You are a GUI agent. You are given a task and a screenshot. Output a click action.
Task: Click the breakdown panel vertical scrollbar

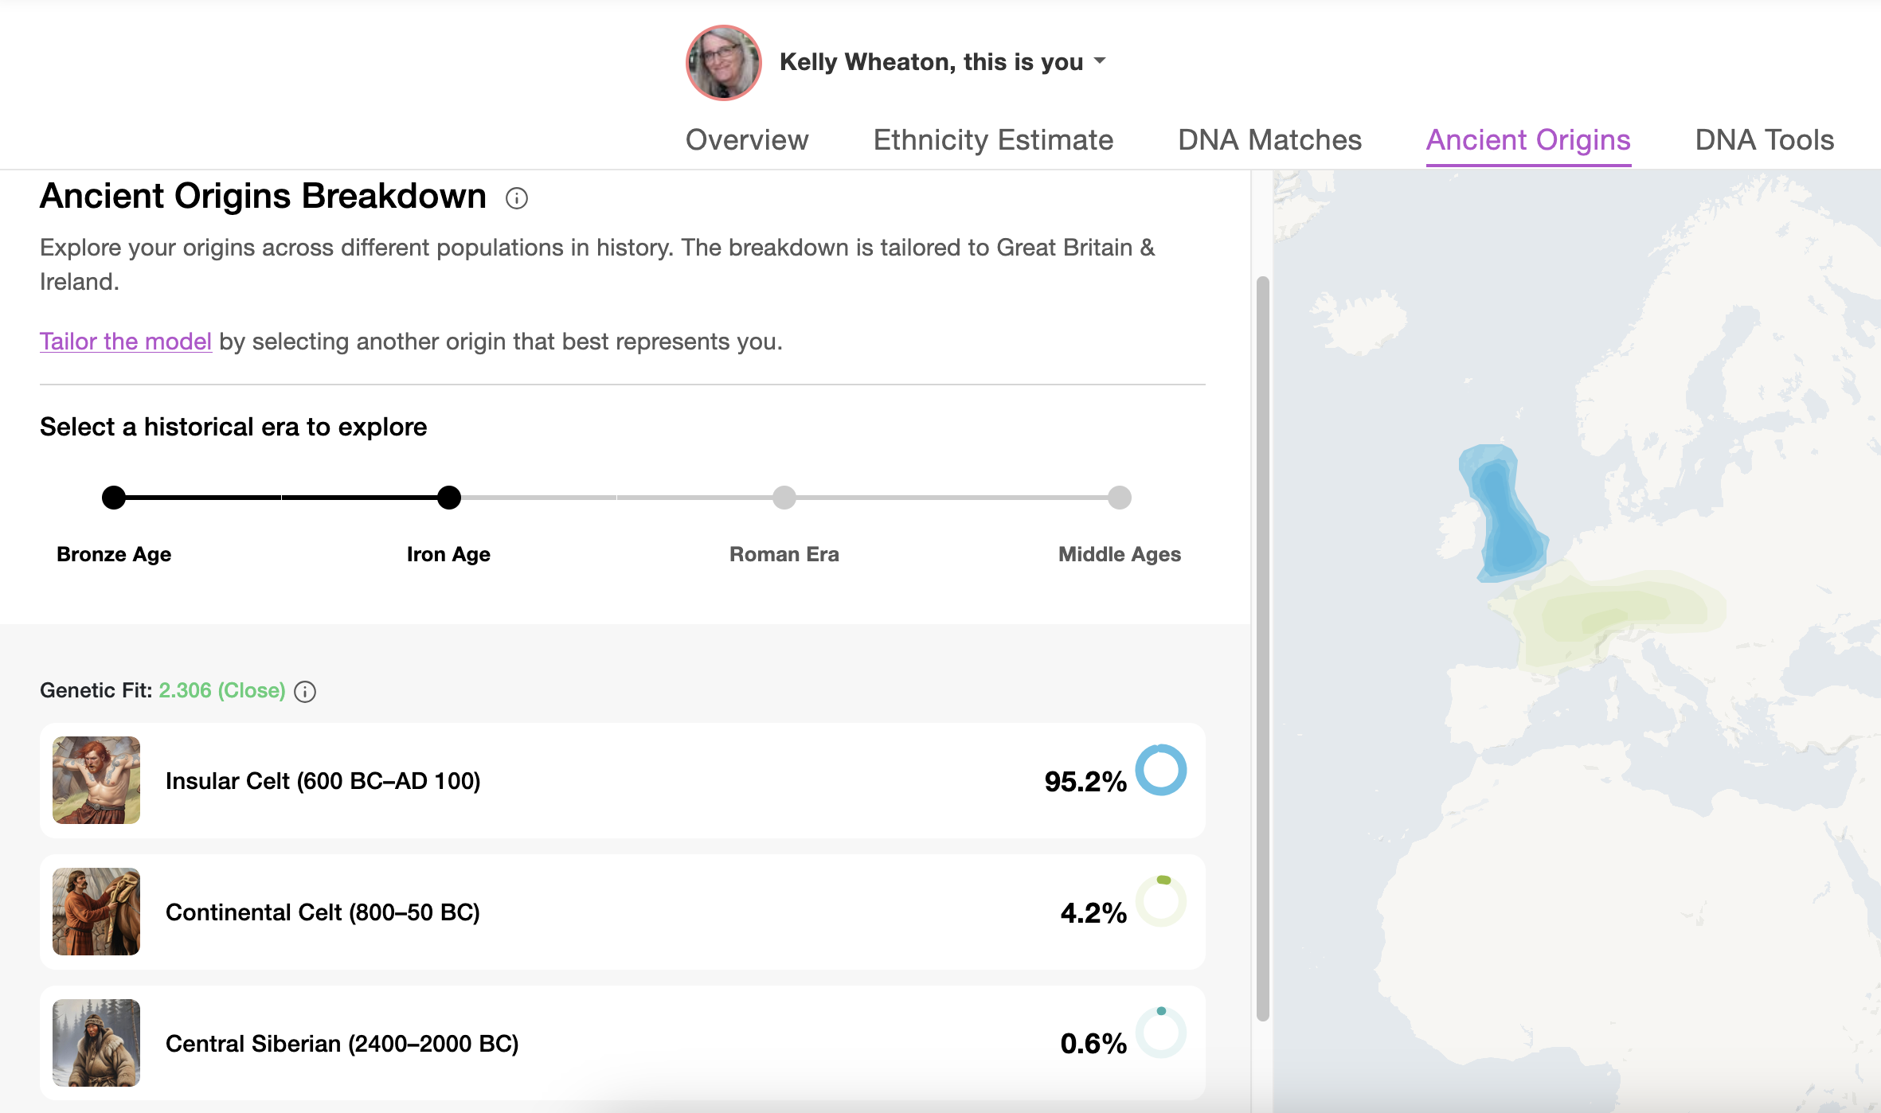coord(1262,648)
